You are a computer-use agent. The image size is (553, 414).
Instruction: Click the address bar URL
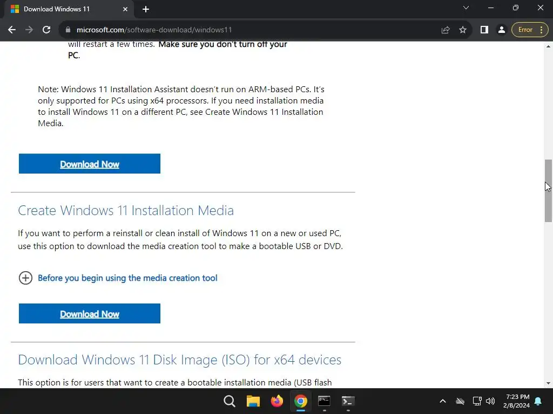click(x=154, y=30)
